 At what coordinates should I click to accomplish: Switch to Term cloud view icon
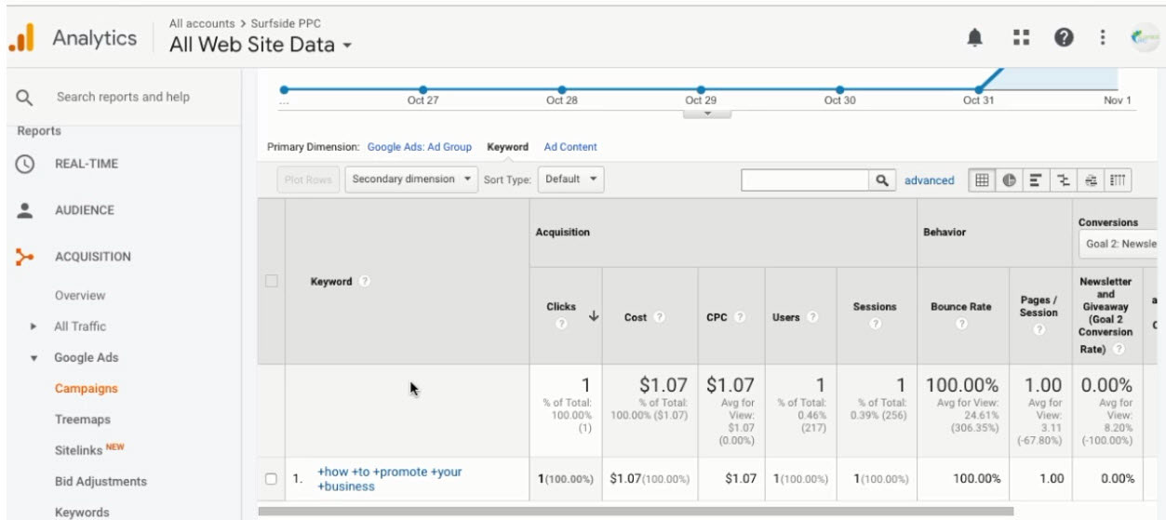point(1091,180)
